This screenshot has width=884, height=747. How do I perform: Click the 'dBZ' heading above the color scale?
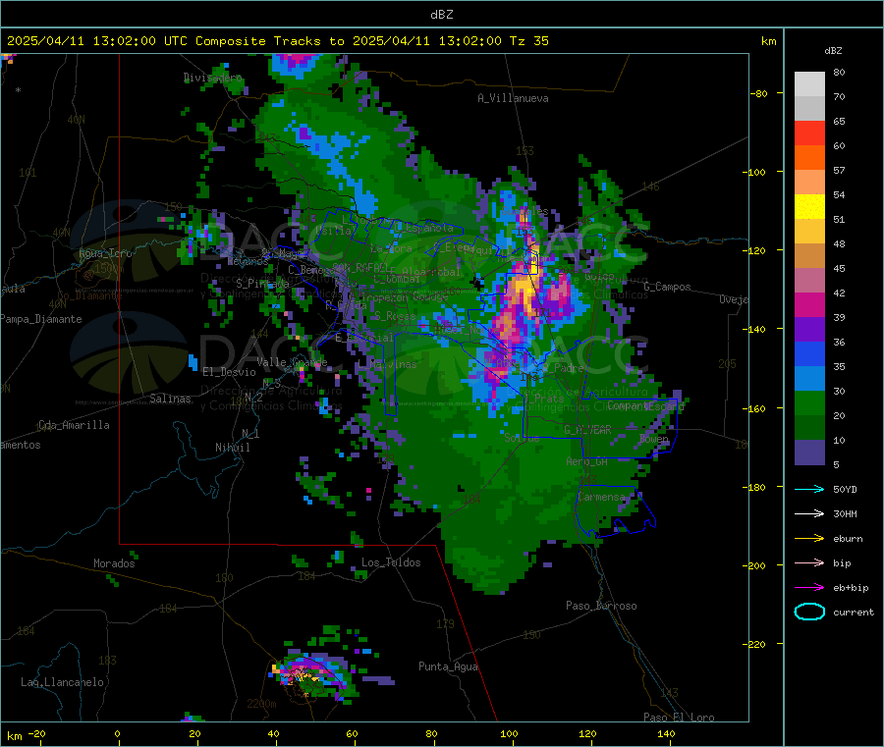(833, 51)
